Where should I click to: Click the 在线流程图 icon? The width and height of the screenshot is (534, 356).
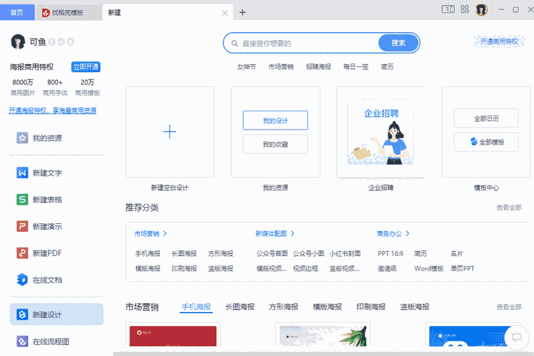tap(22, 341)
